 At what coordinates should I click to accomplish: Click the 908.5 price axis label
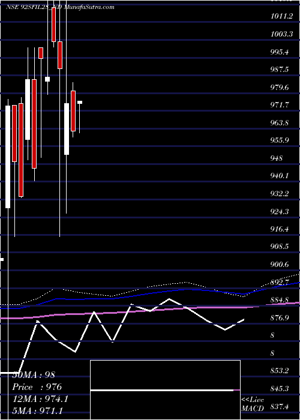[280, 247]
